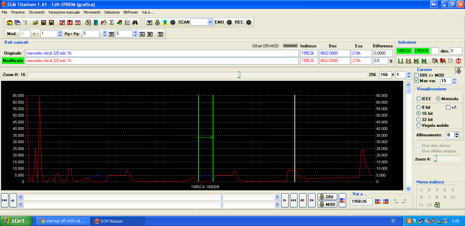The image size is (465, 226).
Task: Click the Windows start button
Action: coord(16,221)
